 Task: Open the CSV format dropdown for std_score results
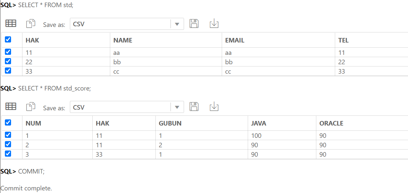point(127,107)
